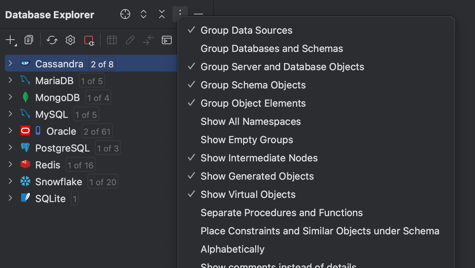This screenshot has width=475, height=268.
Task: Collapse All nodes using toolbar icon
Action: (x=161, y=14)
